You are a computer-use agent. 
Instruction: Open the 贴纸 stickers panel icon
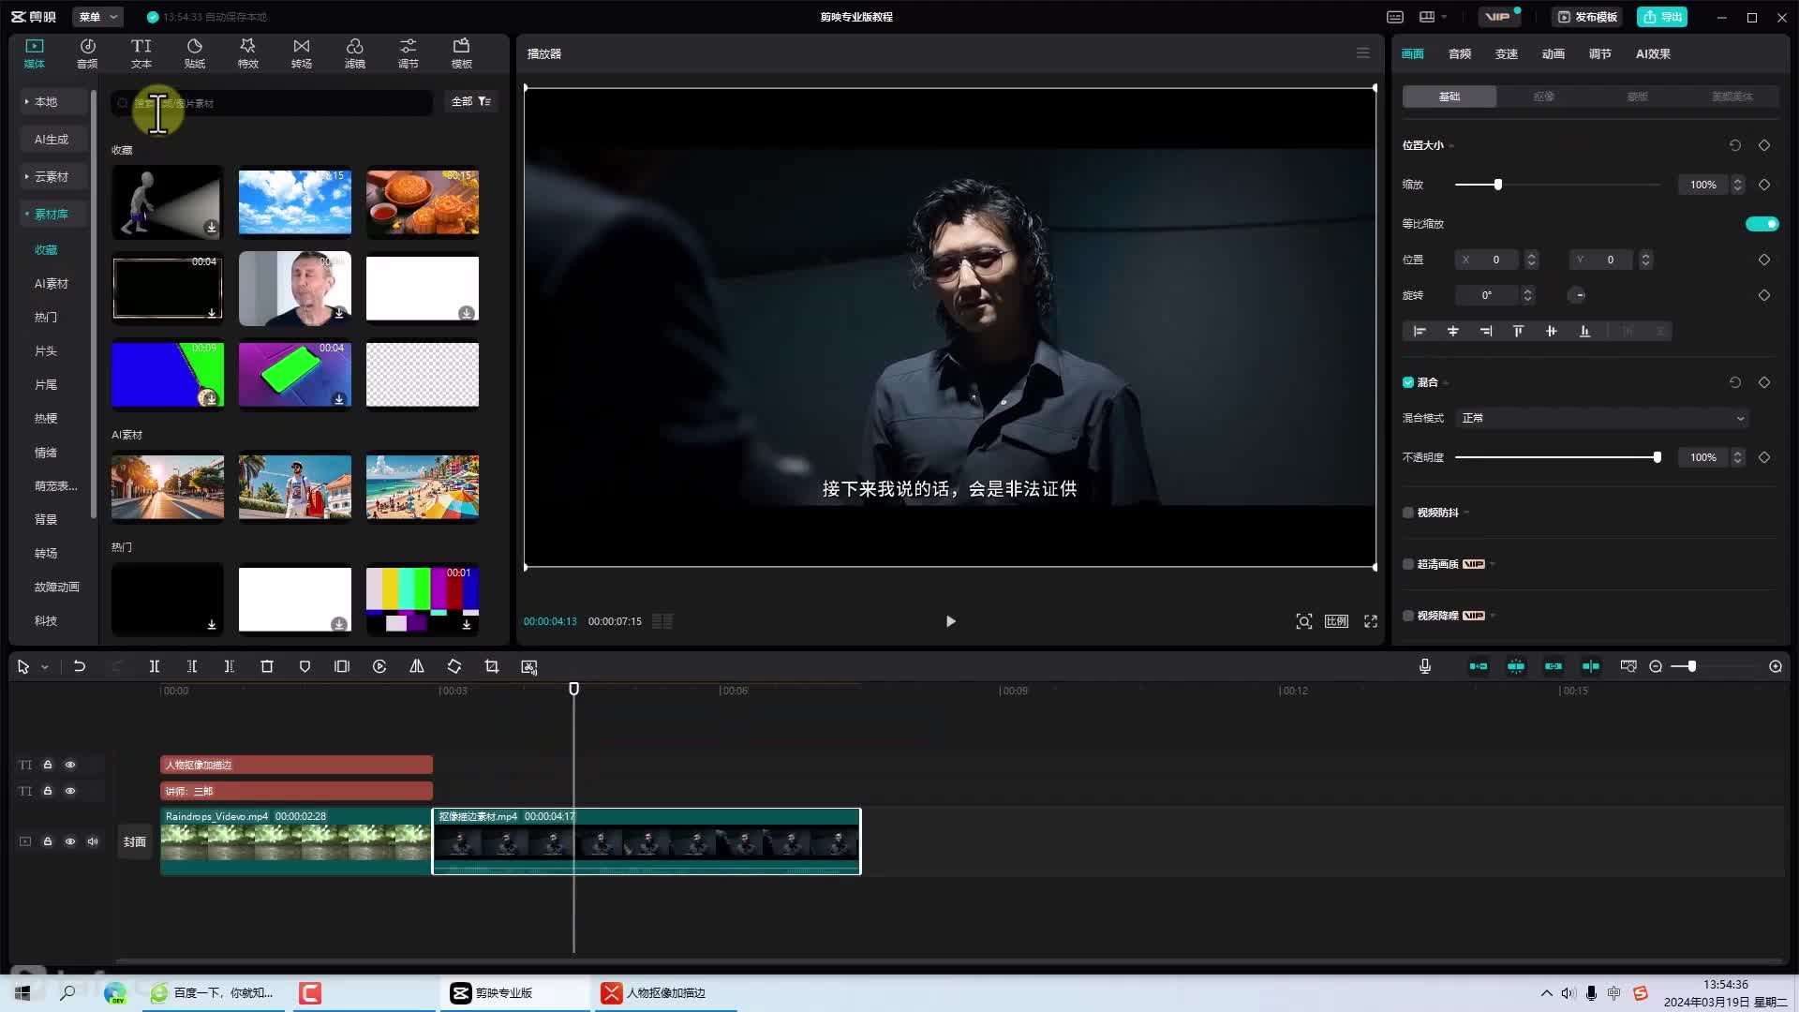coord(194,53)
